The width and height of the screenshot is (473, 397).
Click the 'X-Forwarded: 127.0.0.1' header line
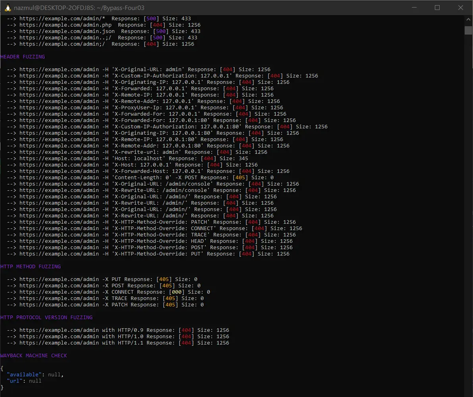[x=140, y=89]
